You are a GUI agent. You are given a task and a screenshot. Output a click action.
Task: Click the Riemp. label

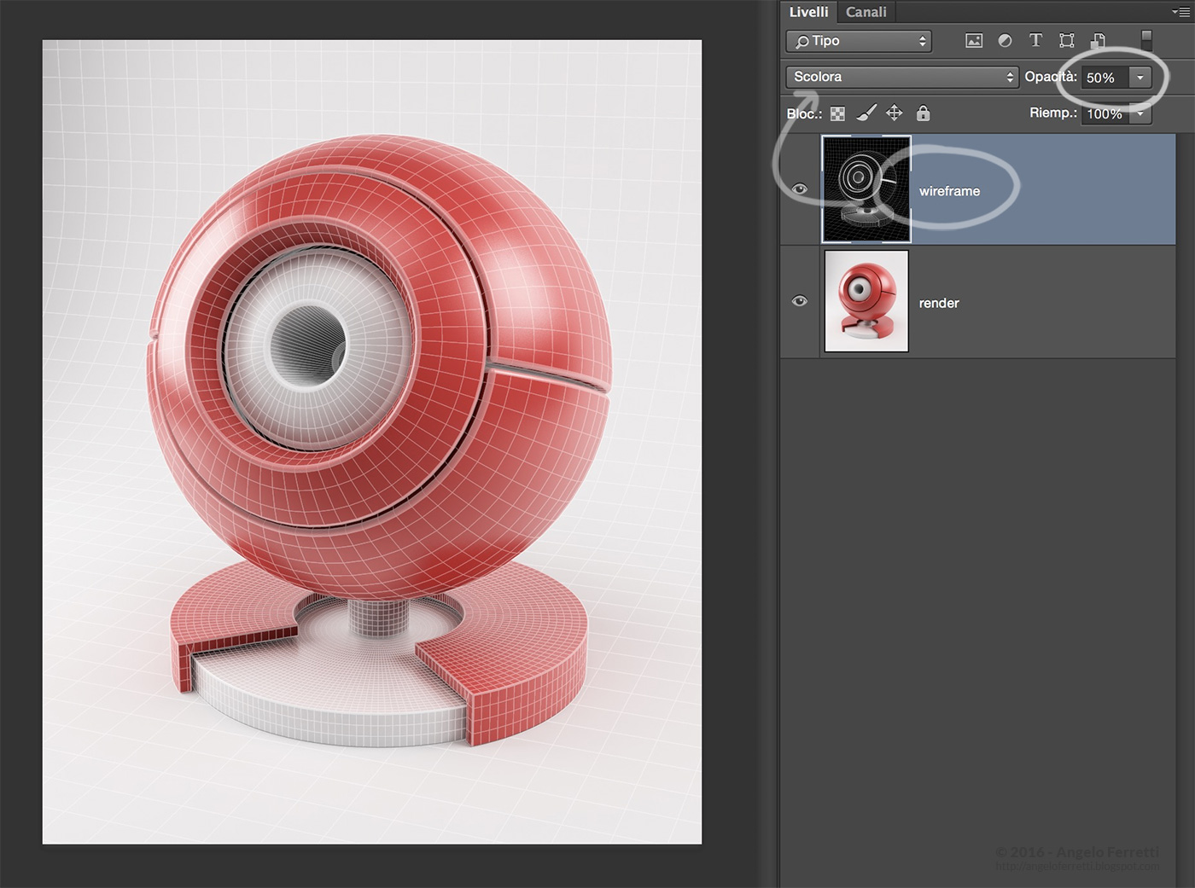click(x=1053, y=113)
